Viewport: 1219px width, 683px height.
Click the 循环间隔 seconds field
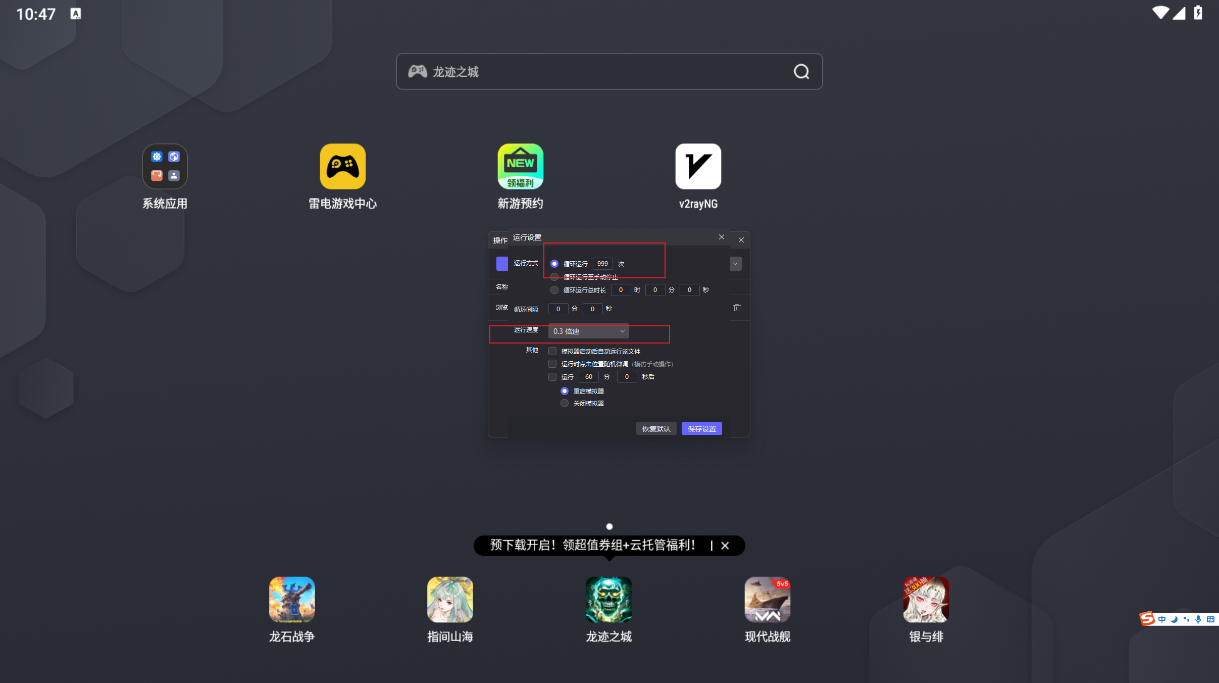coord(593,309)
